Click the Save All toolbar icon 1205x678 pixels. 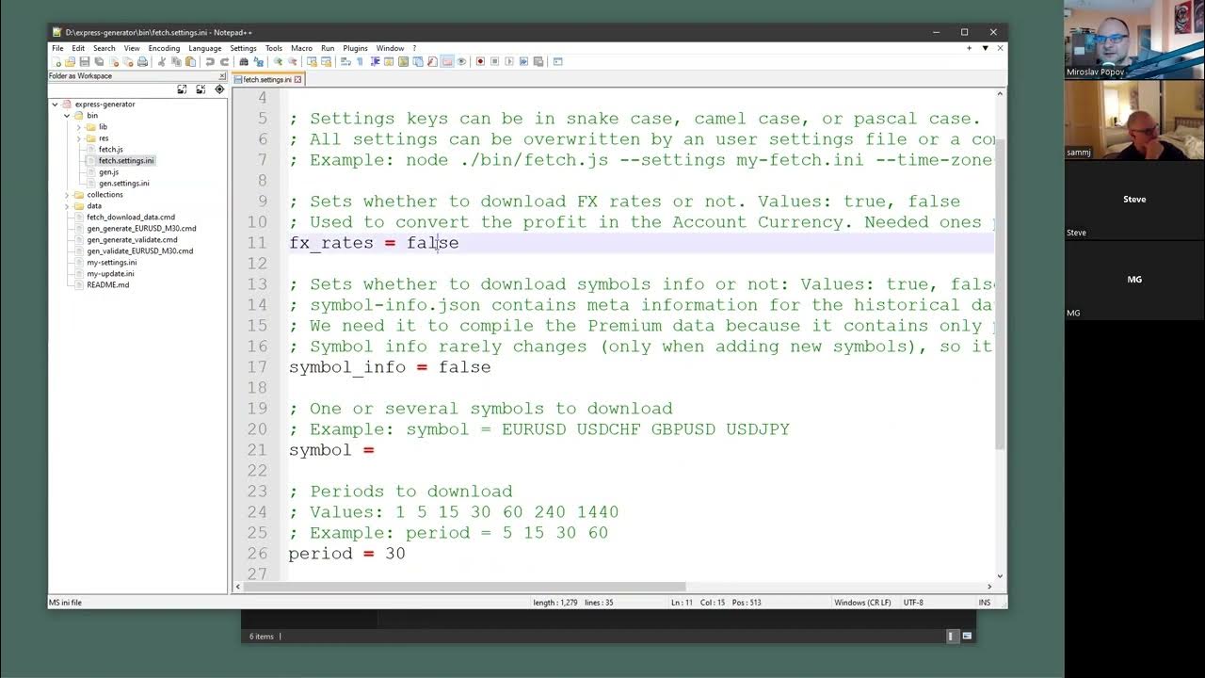[99, 62]
